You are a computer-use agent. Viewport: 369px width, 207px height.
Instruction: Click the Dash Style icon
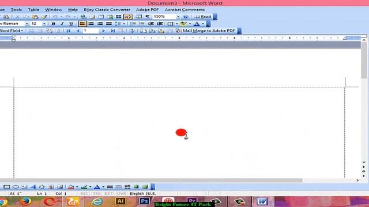119,187
